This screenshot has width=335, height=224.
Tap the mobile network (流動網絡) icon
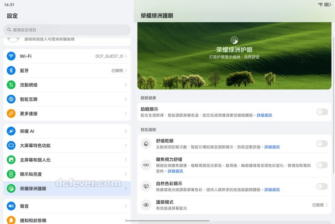11,85
